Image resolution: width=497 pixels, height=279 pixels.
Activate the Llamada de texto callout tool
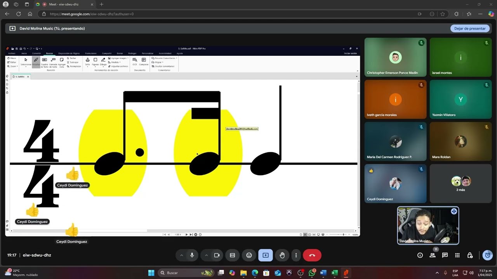53,62
